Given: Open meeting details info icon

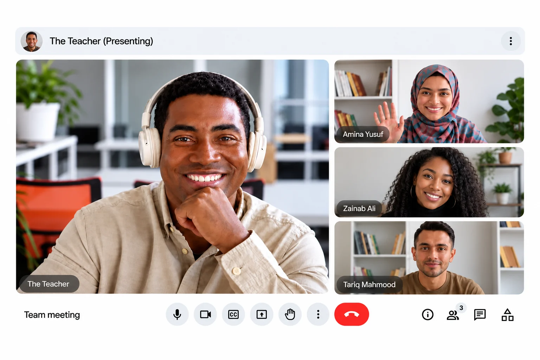Looking at the screenshot, I should 427,314.
